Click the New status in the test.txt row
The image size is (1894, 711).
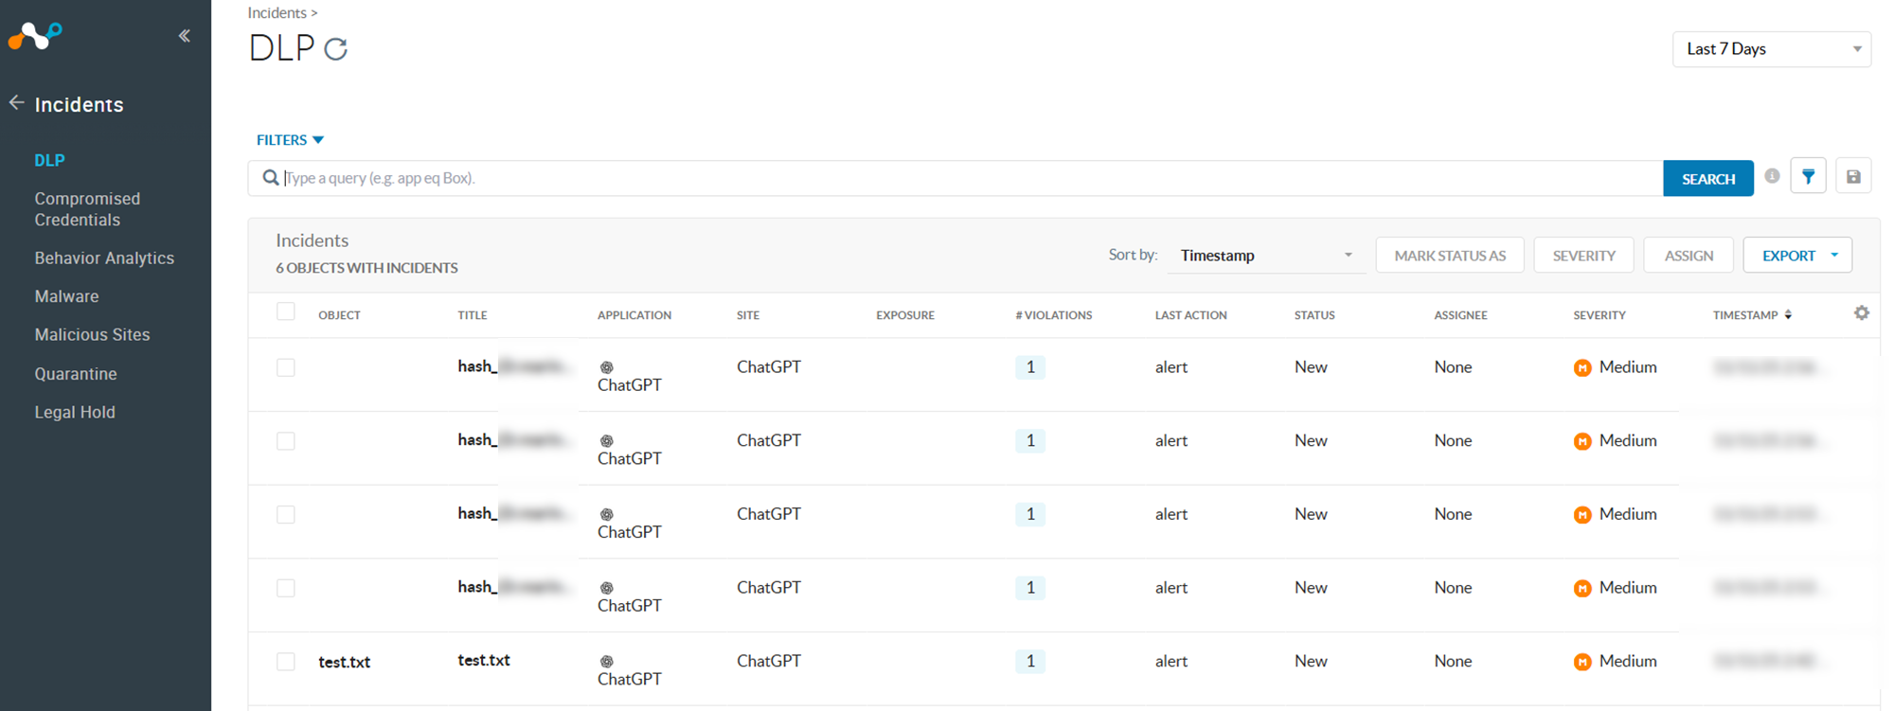[1311, 662]
